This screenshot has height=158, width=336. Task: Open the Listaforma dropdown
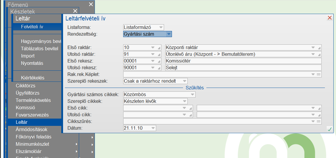point(161,27)
